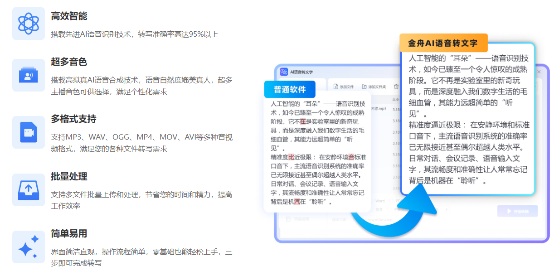Click the 大小 column header
Viewport: 559px width, 271px height.
tap(395, 100)
